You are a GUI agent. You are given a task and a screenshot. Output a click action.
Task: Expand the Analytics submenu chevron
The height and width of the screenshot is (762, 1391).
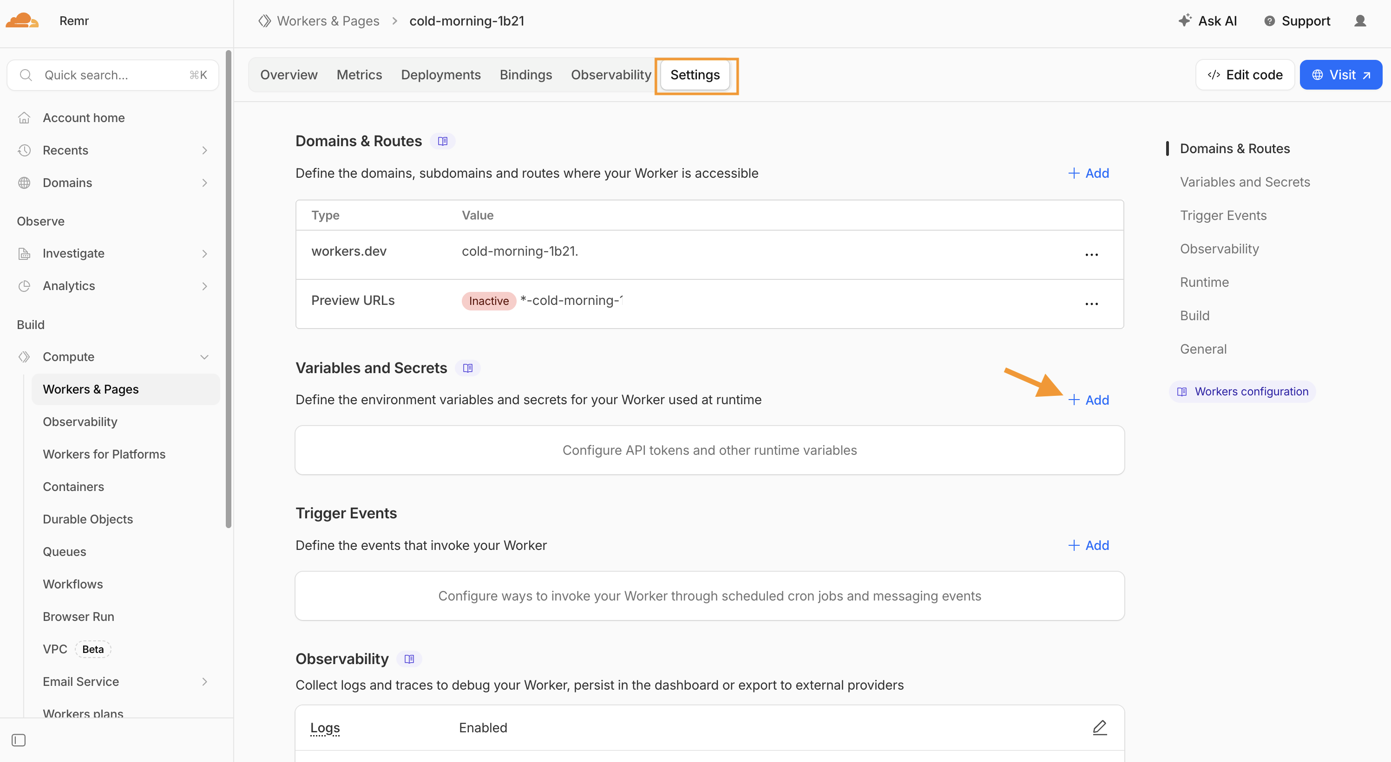coord(204,286)
